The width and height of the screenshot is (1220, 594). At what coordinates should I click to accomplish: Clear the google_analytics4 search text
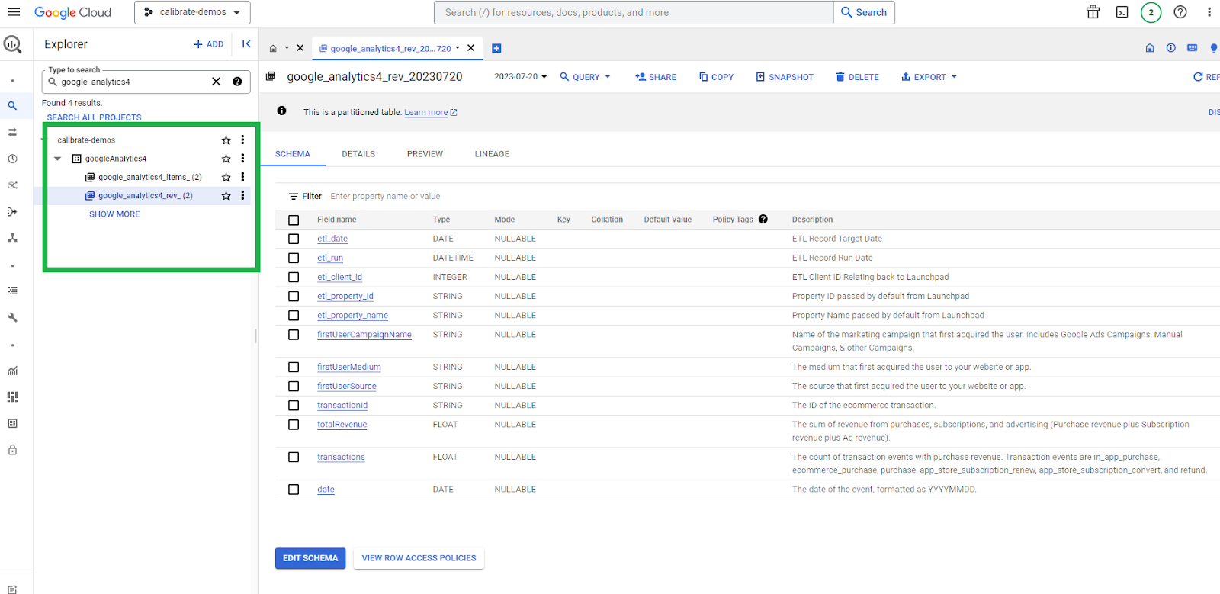(216, 82)
